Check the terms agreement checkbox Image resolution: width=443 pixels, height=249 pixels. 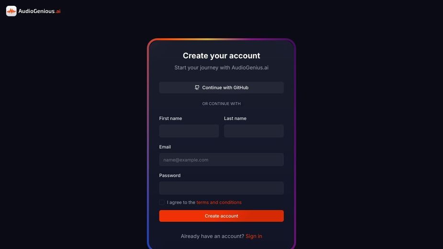[161, 203]
